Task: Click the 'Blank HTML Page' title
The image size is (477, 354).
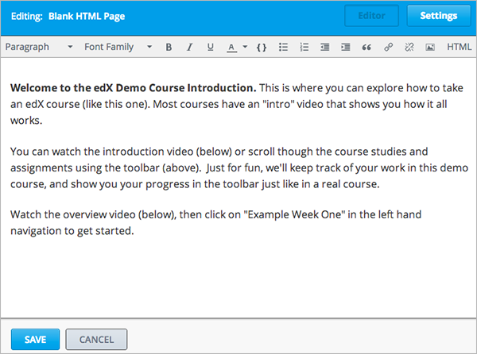Action: click(x=87, y=16)
